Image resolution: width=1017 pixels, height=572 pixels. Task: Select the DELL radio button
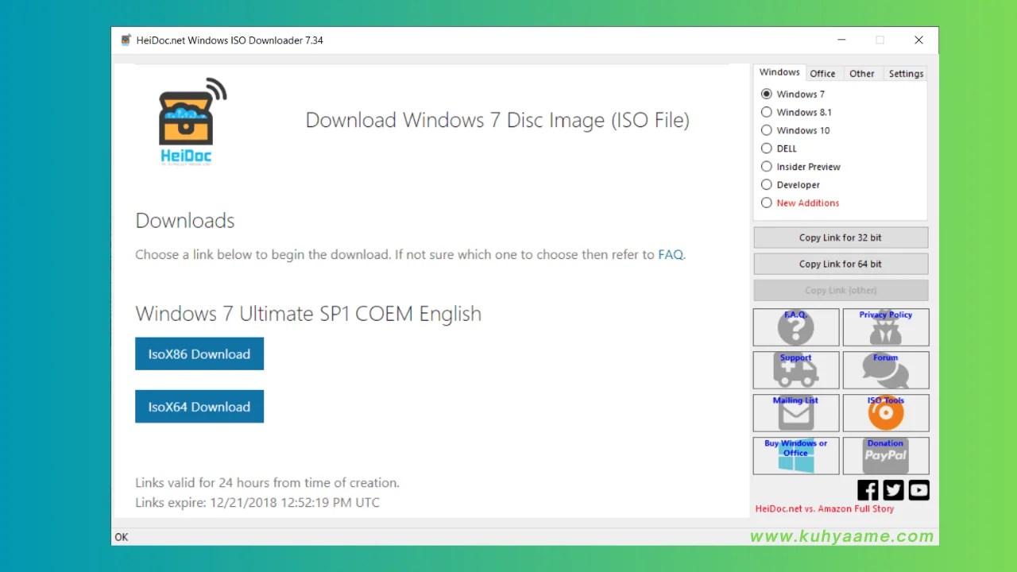[767, 149]
